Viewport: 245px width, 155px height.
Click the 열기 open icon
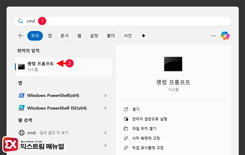126,109
